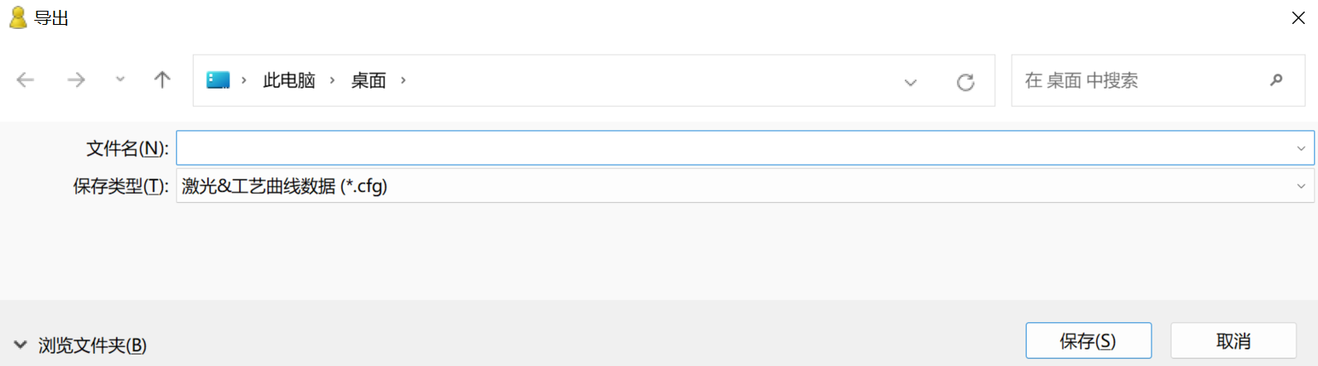Go back using the left arrow
Image resolution: width=1318 pixels, height=366 pixels.
click(x=26, y=79)
